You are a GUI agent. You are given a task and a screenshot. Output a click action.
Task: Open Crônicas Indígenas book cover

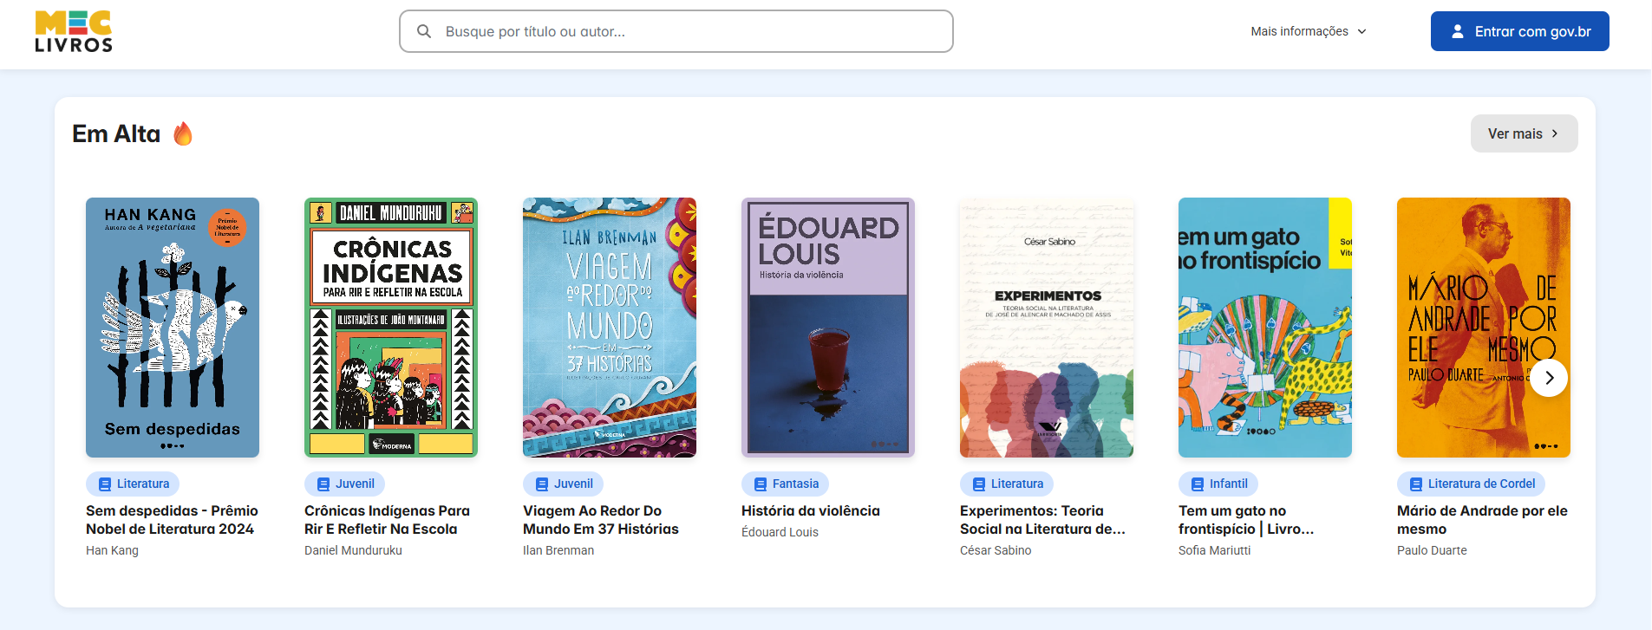coord(391,328)
